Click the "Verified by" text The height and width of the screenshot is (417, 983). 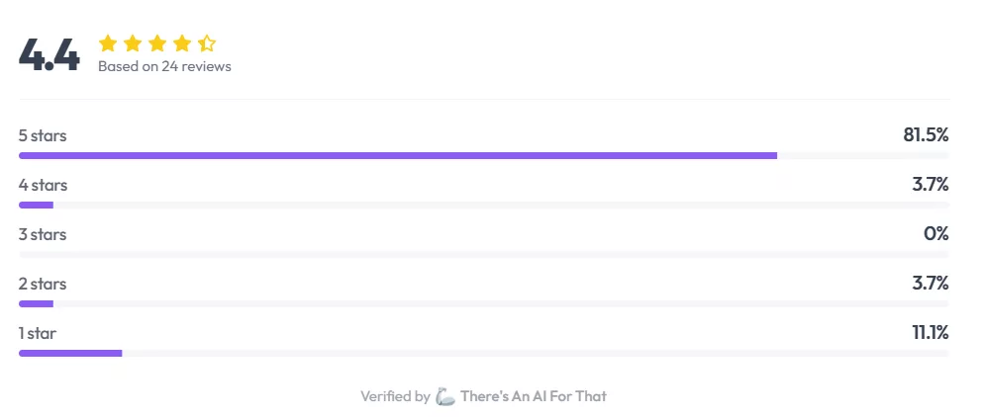pyautogui.click(x=395, y=396)
